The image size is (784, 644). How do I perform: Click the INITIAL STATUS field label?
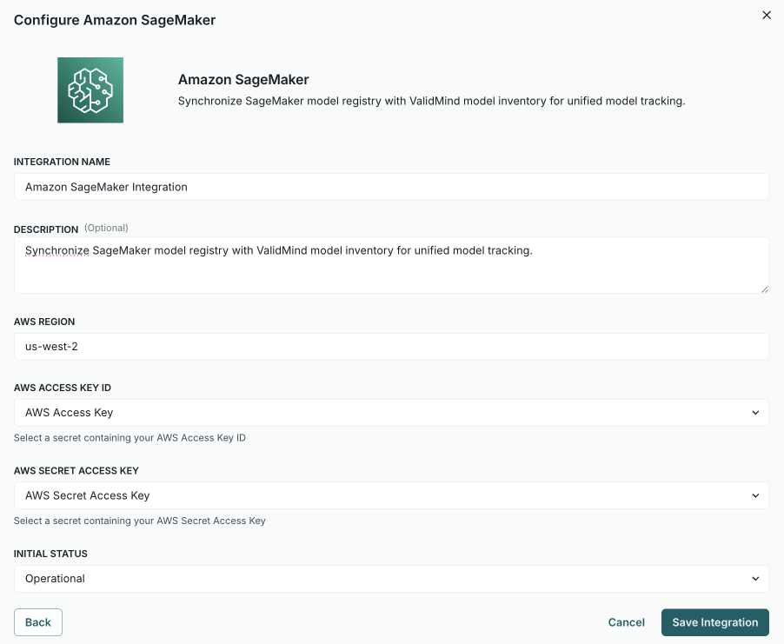(50, 554)
